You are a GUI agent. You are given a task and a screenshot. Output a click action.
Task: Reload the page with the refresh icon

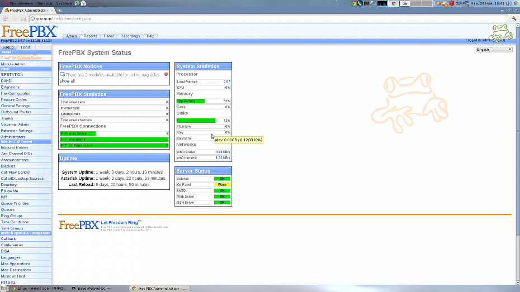pos(23,18)
